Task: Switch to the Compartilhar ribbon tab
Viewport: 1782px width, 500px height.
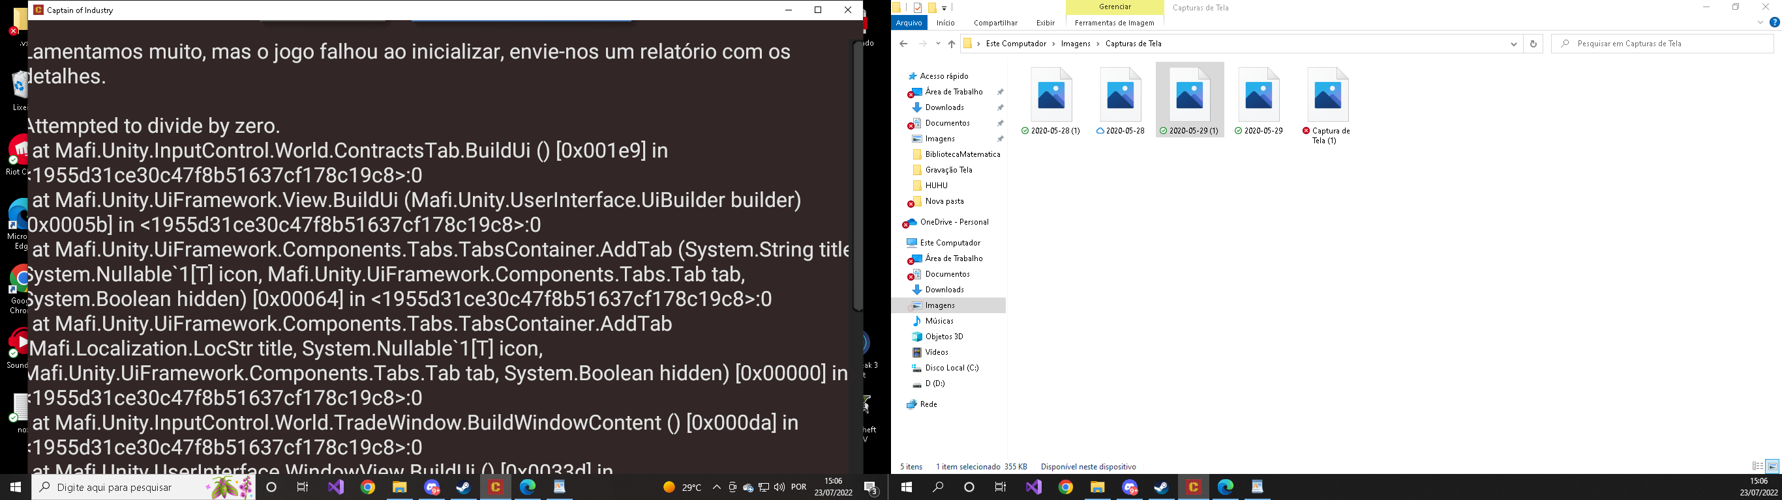Action: click(995, 23)
